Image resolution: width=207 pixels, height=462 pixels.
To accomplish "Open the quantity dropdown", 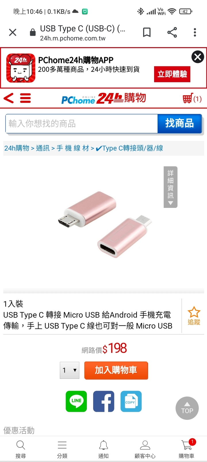I will [70, 370].
